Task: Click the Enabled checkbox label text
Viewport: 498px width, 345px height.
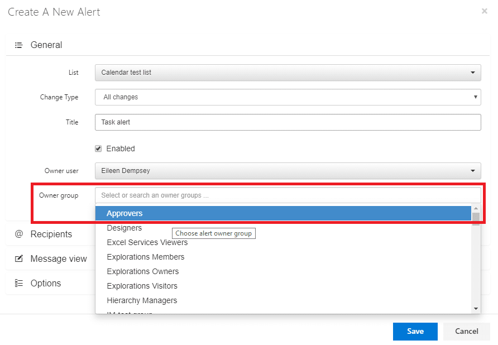Action: coord(121,148)
